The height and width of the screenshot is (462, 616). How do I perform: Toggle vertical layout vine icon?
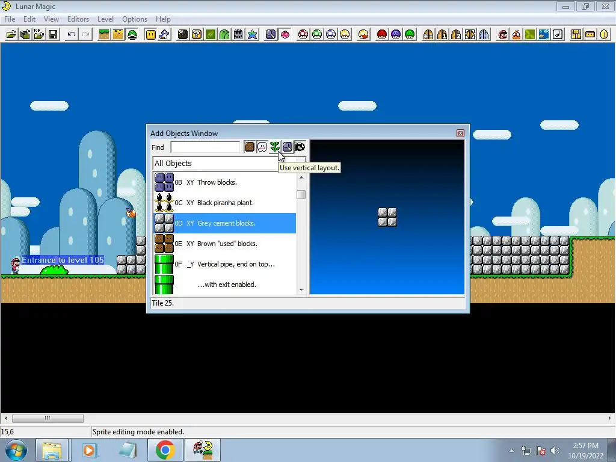click(x=274, y=147)
